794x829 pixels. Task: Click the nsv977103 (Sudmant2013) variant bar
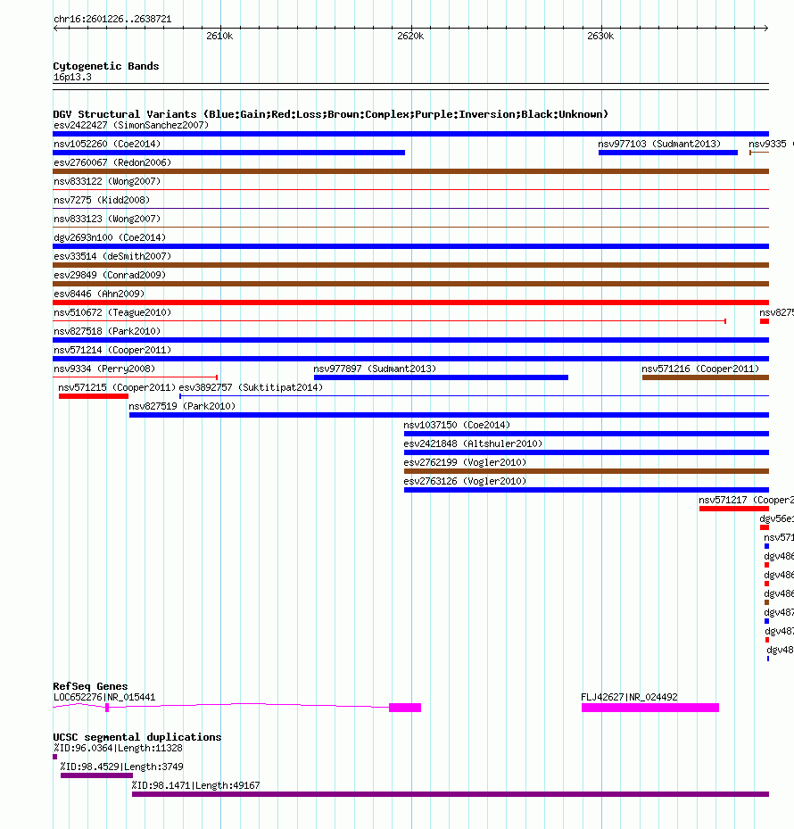668,153
